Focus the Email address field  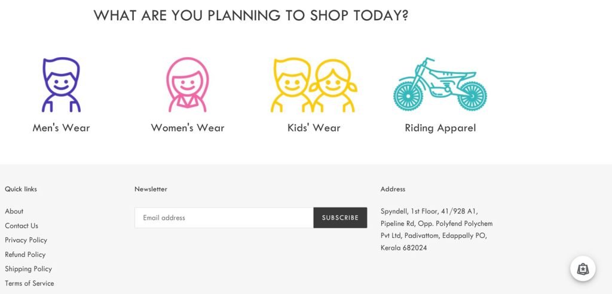(224, 218)
